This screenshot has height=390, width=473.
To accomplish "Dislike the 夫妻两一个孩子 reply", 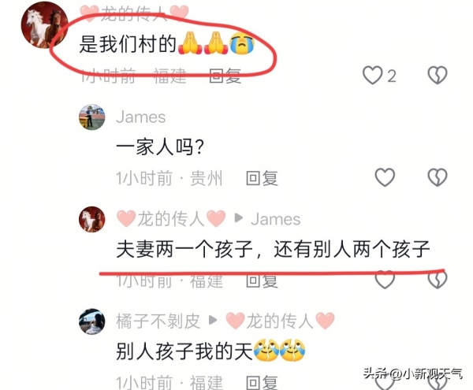I will (x=438, y=280).
